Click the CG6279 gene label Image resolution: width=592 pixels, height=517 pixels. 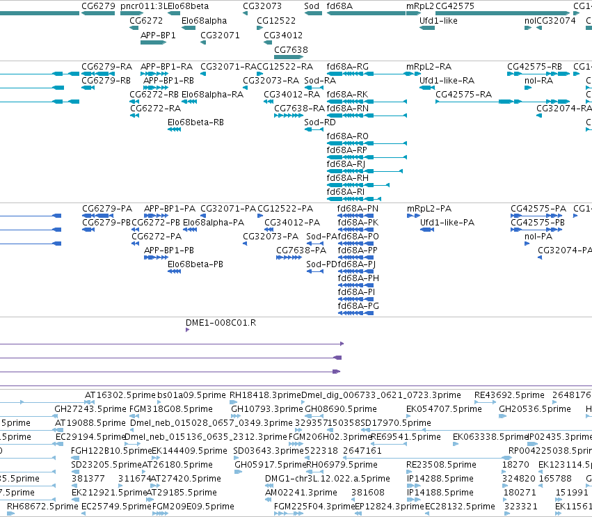pyautogui.click(x=98, y=6)
